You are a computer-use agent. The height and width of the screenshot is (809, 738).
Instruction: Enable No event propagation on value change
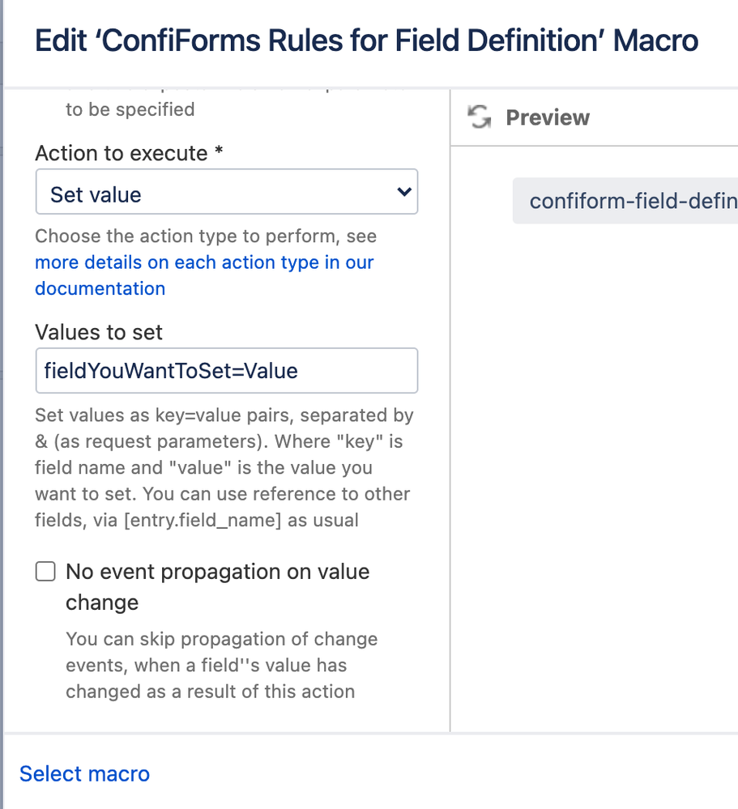click(x=45, y=571)
